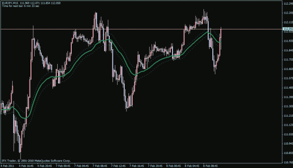Click the "7 Feb 16:45" time axis label

pos(137,166)
